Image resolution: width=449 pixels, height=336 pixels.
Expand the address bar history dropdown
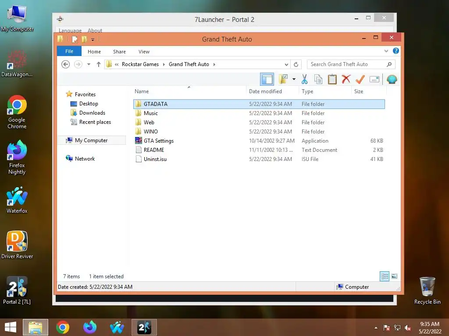coord(286,64)
